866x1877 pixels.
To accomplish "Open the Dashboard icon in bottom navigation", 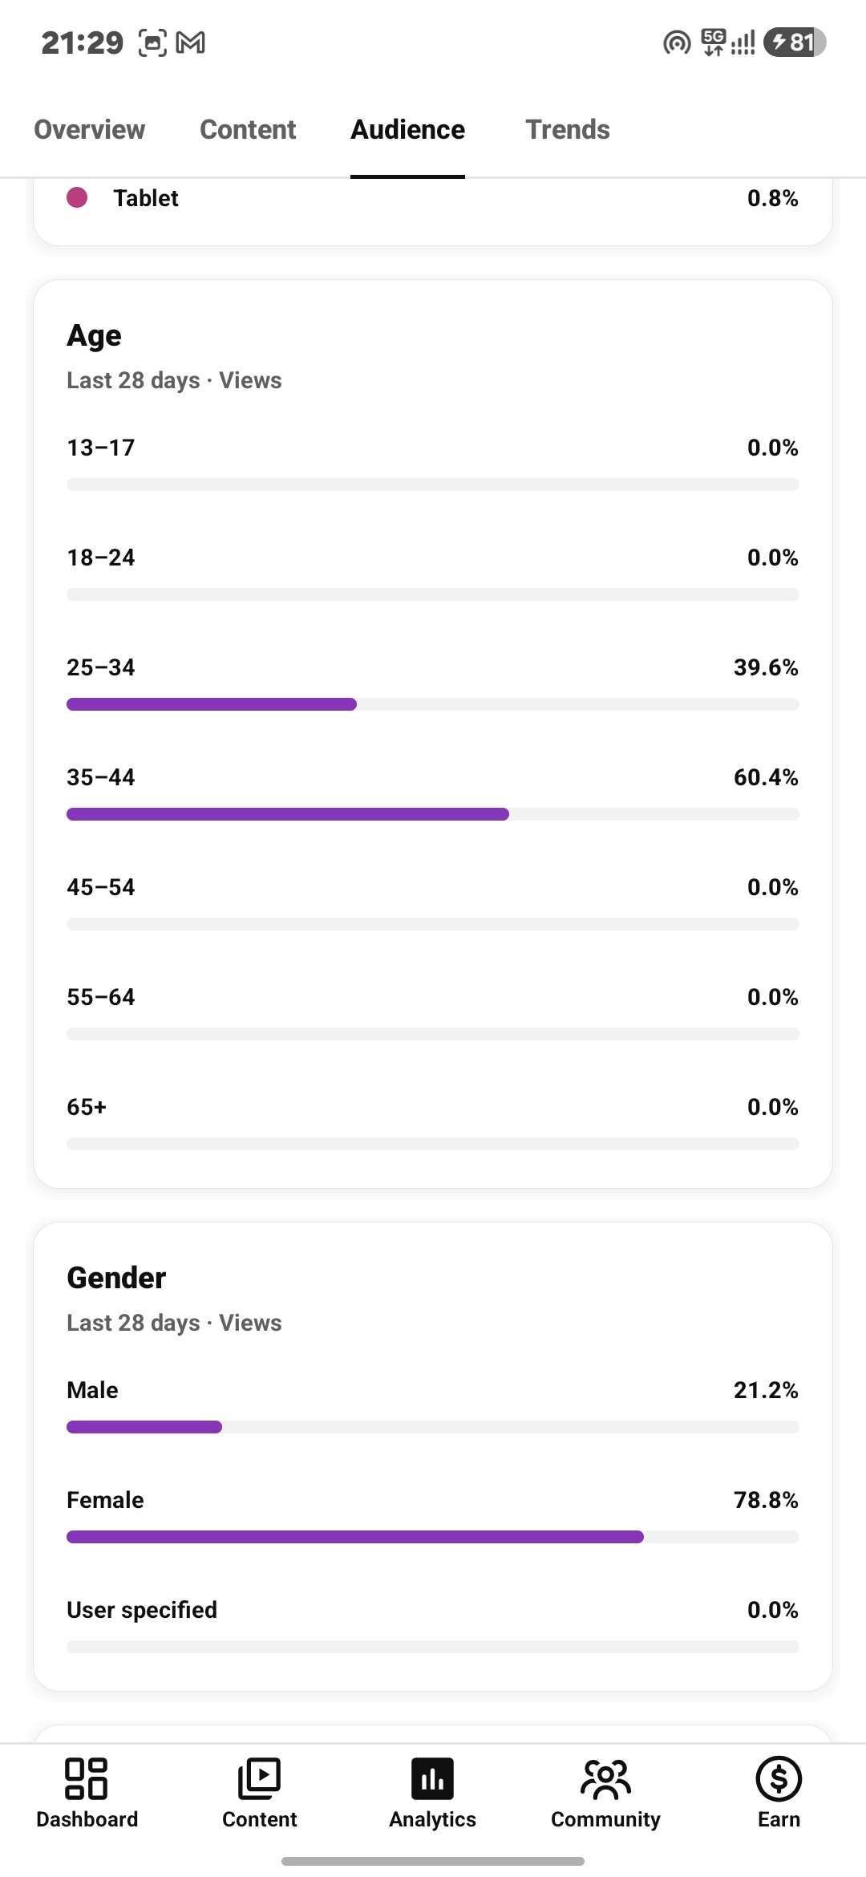I will [x=87, y=1779].
